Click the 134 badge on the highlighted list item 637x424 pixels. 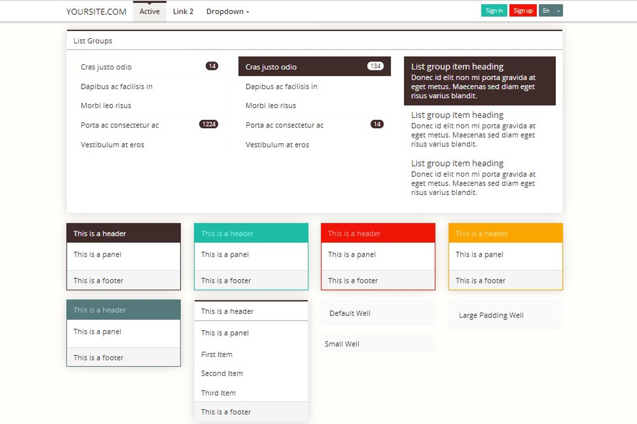pos(376,66)
